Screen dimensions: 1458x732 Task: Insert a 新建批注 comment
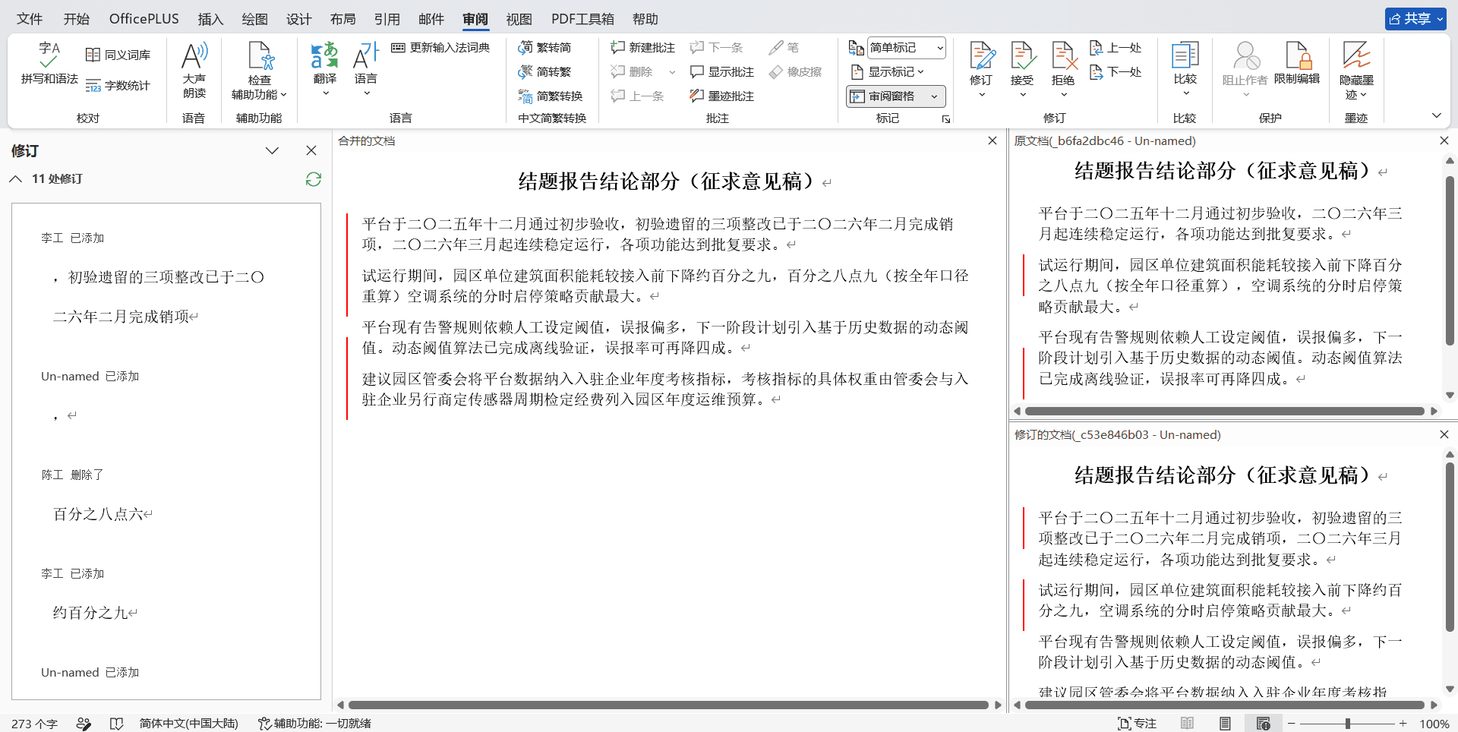click(x=643, y=47)
